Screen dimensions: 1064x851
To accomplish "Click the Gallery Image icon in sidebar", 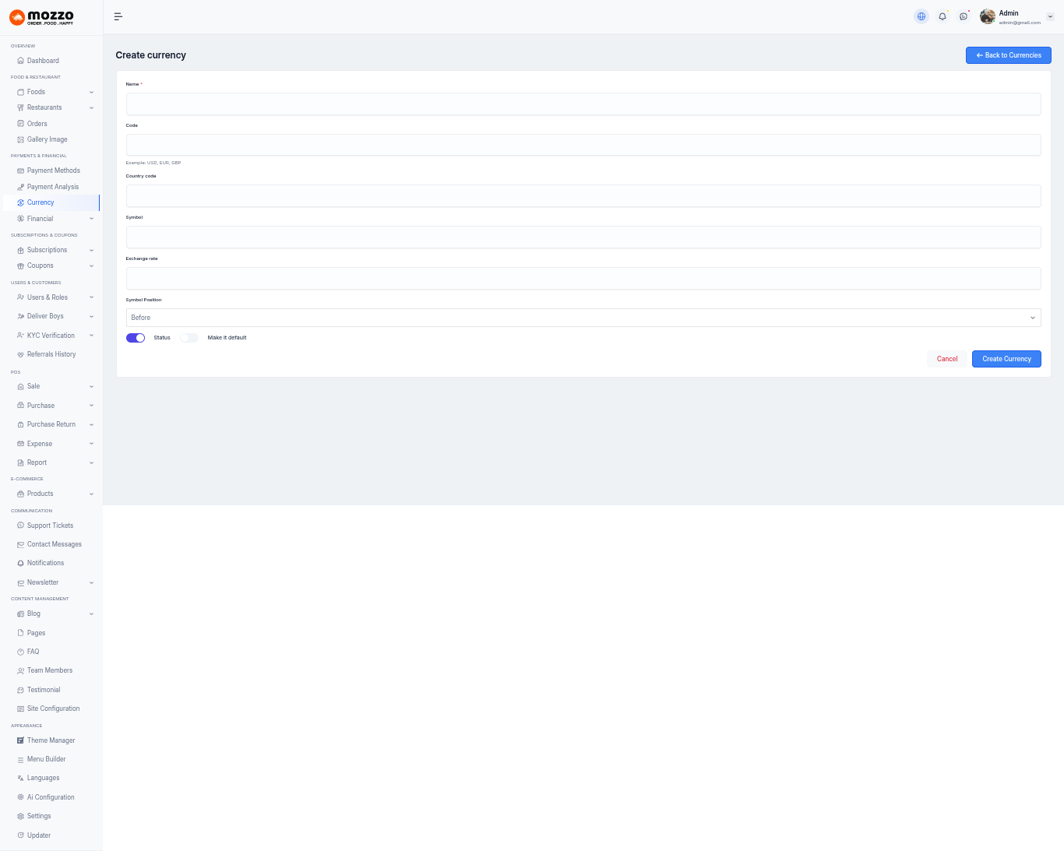I will (20, 139).
